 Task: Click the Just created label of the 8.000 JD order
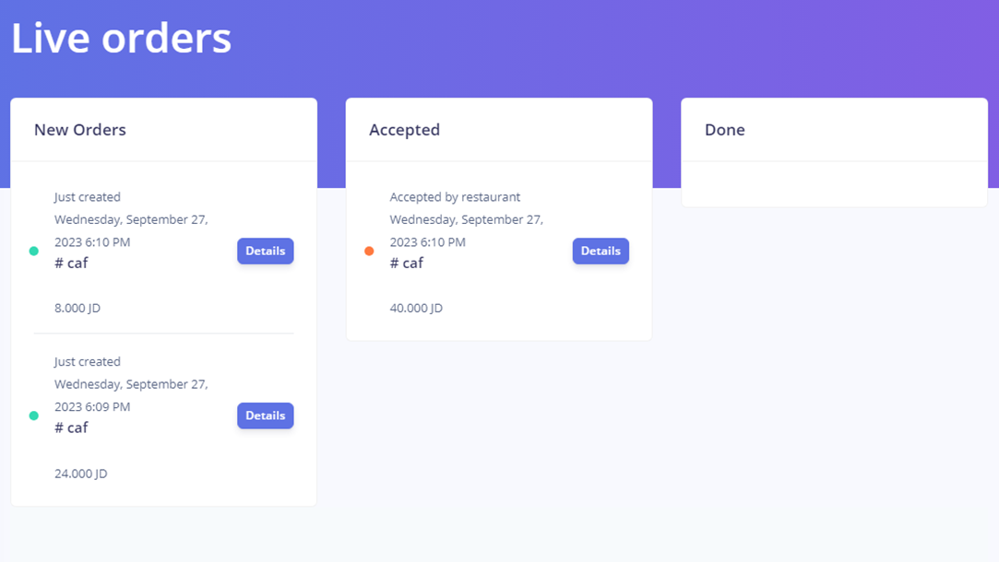pyautogui.click(x=88, y=197)
